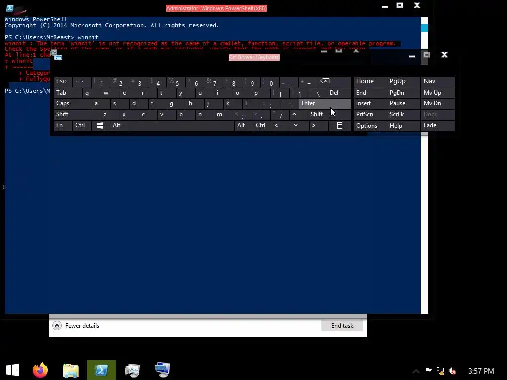Screen dimensions: 507x380
Task: Toggle the left Ctrl key
Action: 82,125
